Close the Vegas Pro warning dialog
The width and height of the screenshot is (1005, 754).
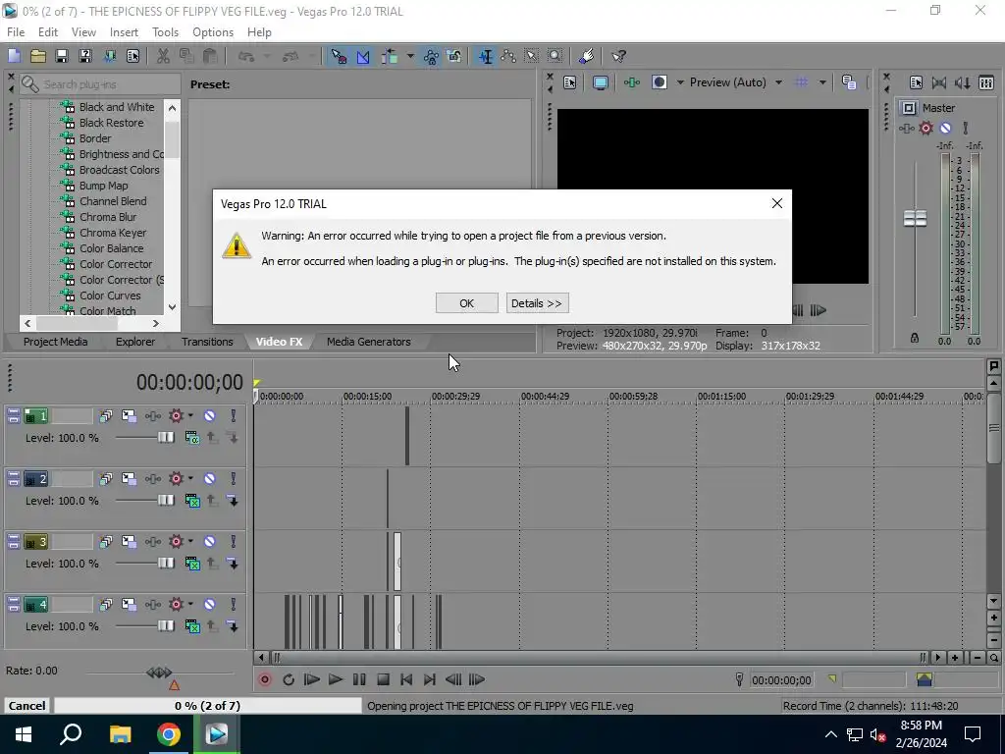pyautogui.click(x=777, y=203)
